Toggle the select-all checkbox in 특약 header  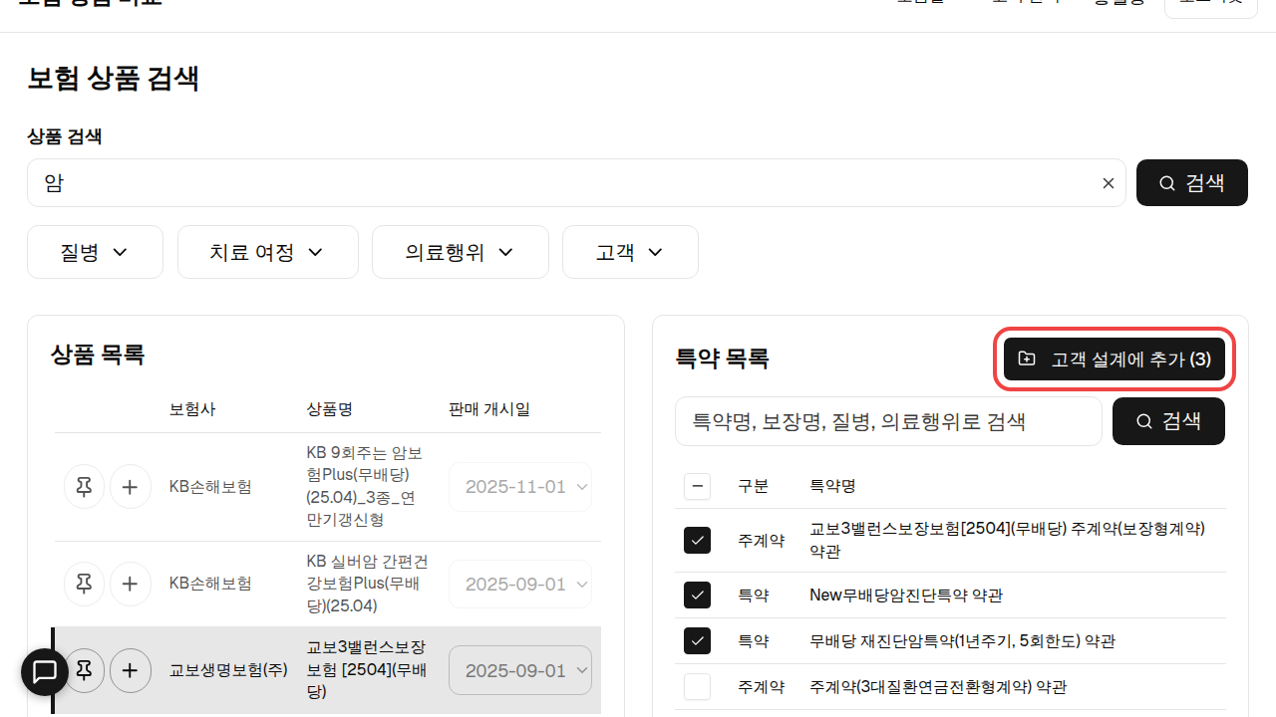(x=697, y=486)
